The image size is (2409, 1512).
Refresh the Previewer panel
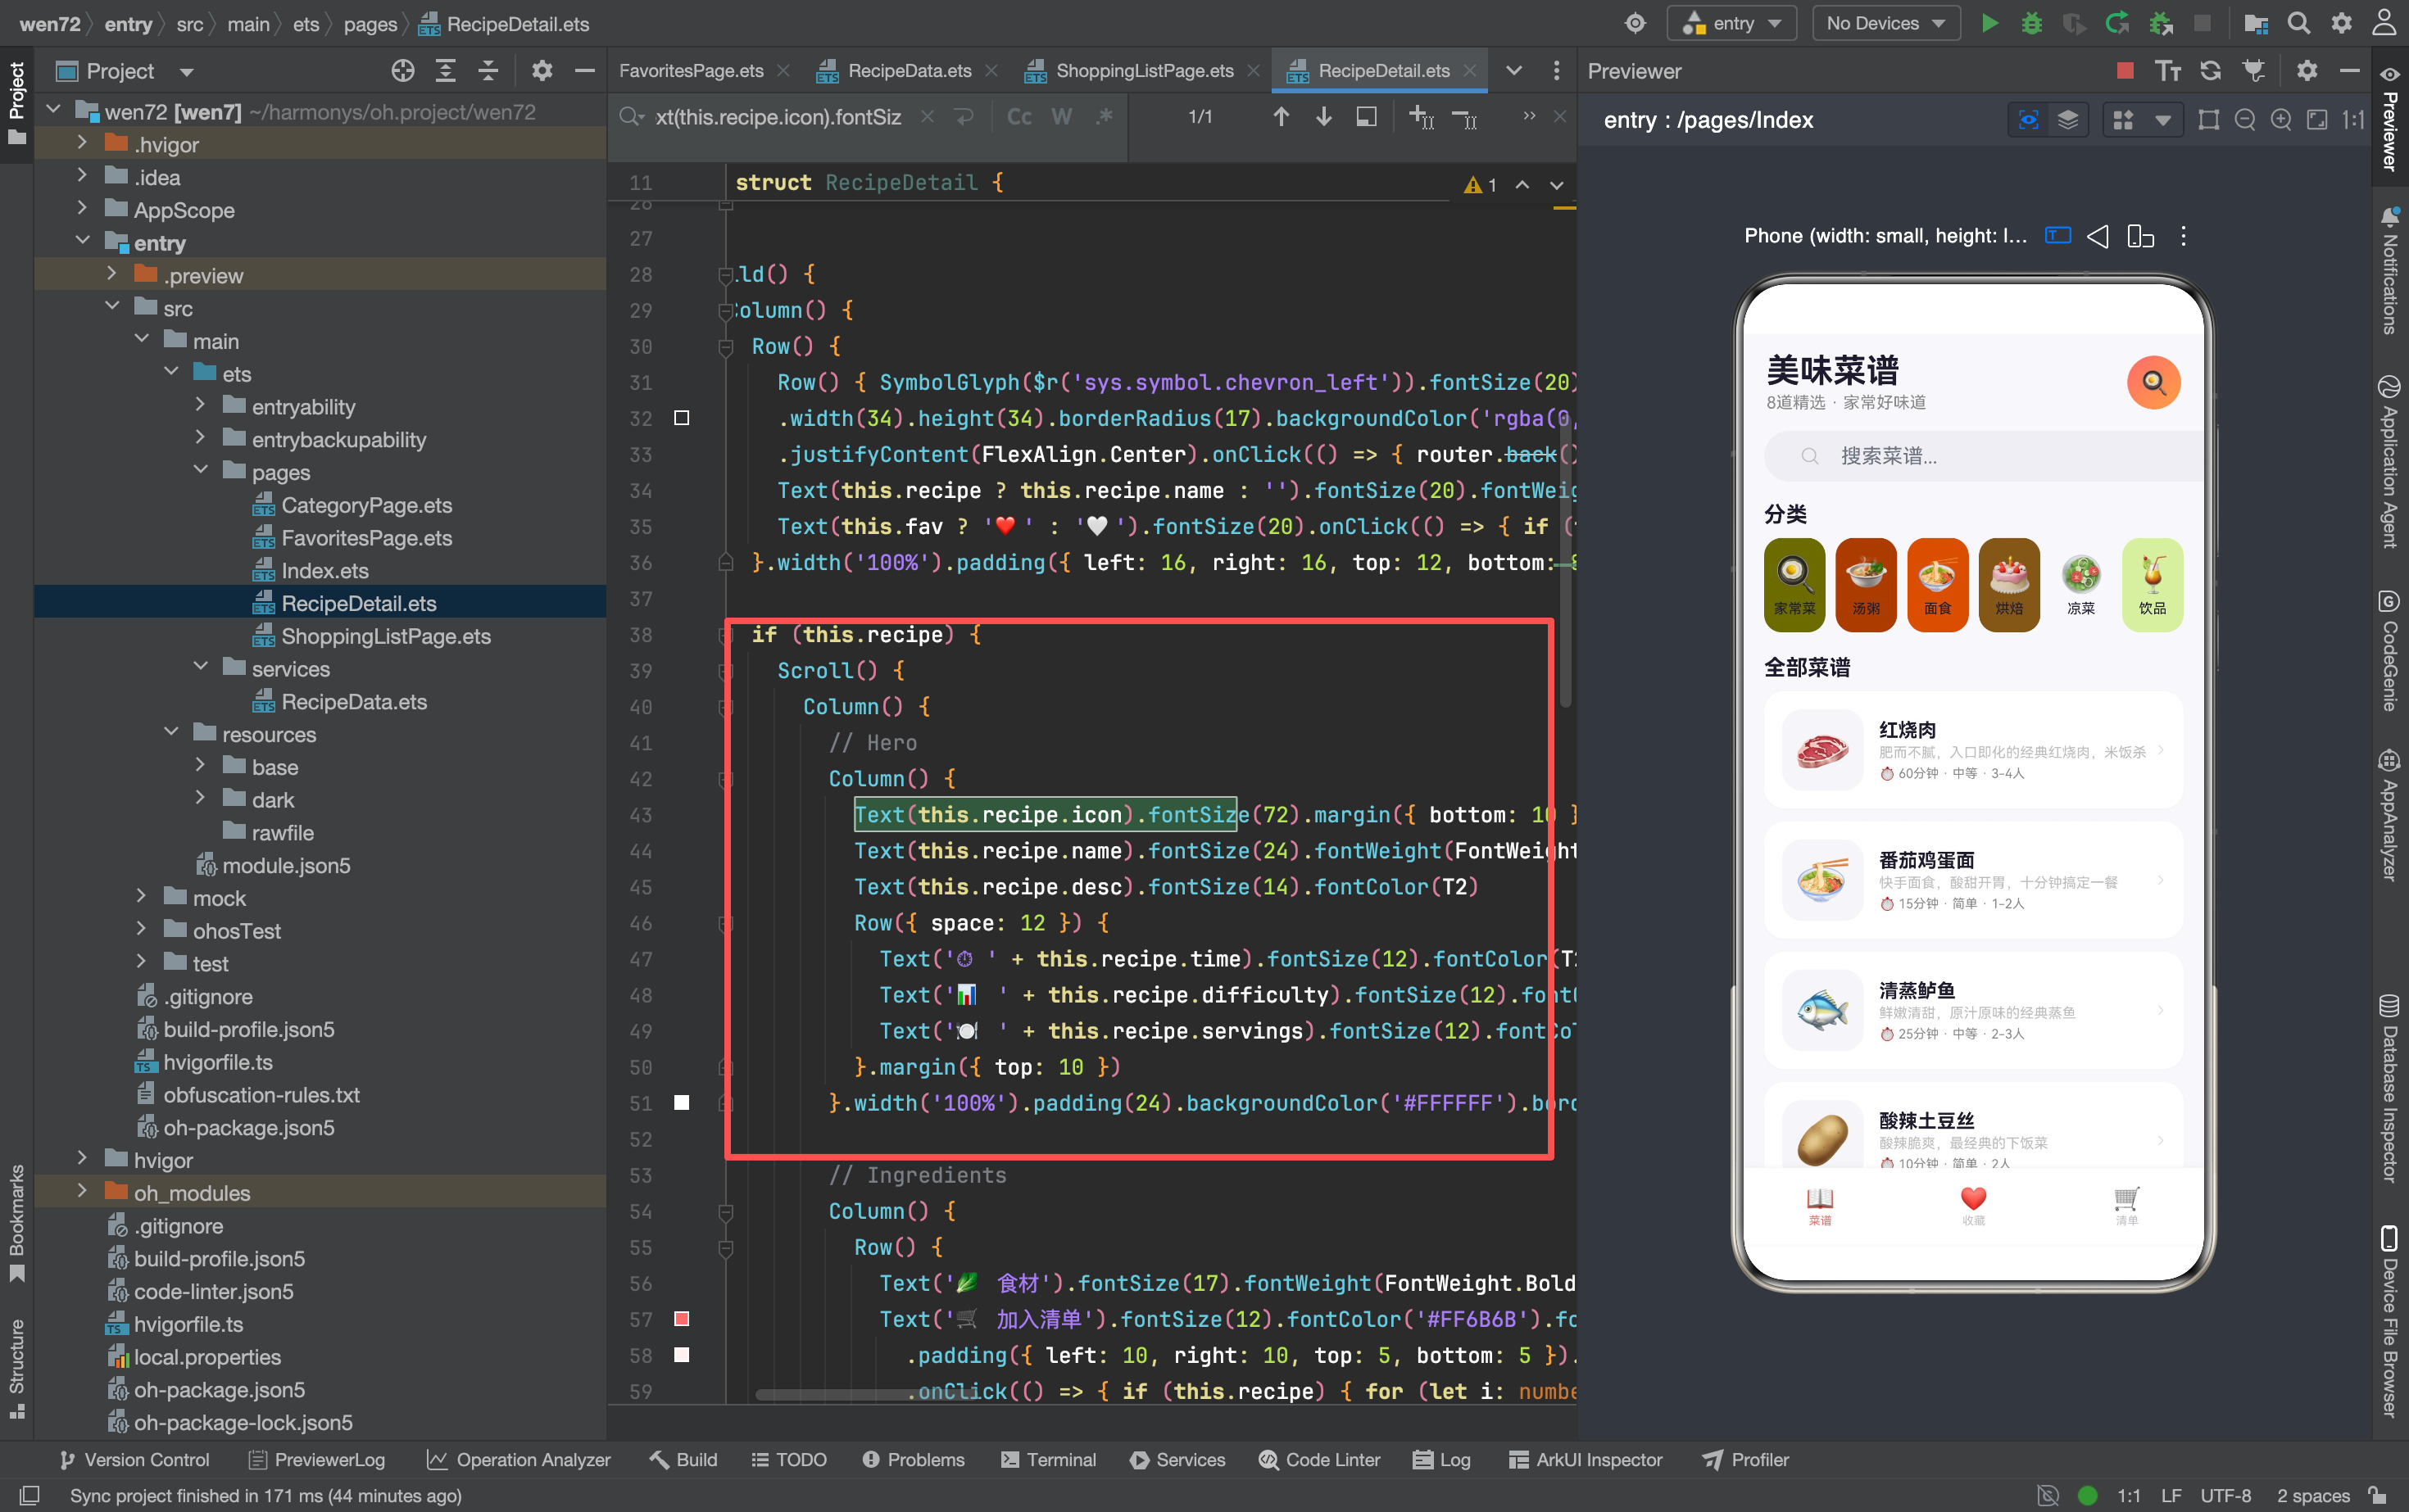point(2210,71)
